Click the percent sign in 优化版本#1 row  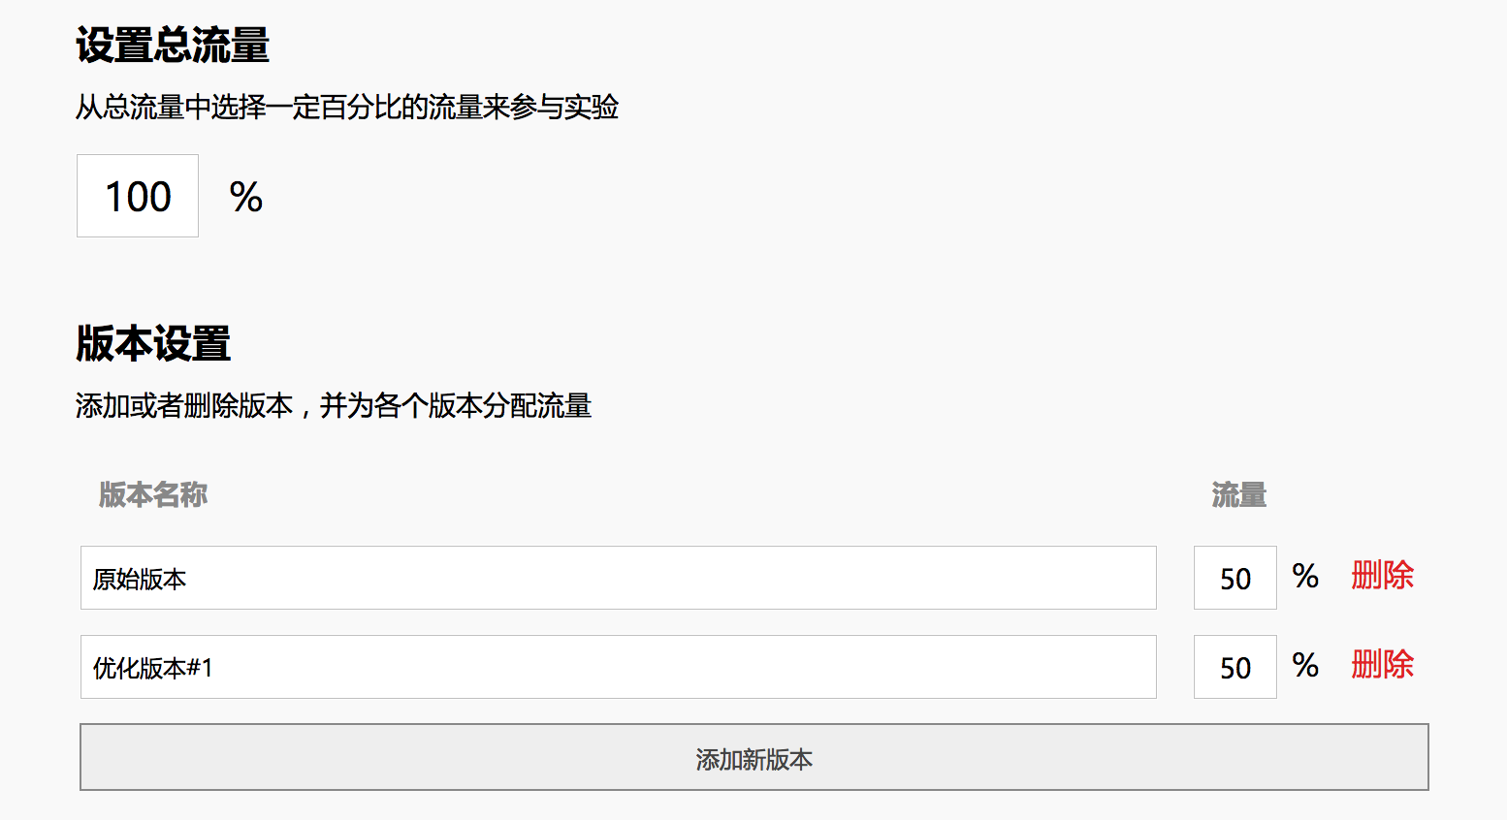click(1305, 665)
